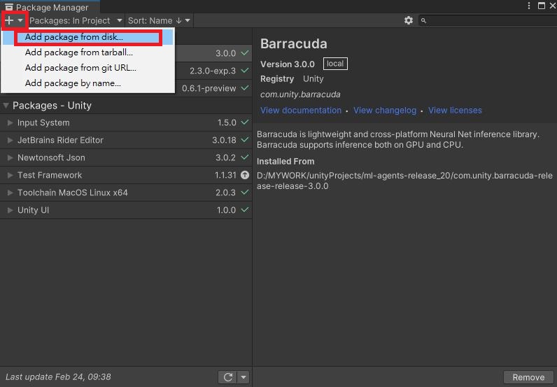Choose Add package by name
557x387 pixels.
click(87, 83)
